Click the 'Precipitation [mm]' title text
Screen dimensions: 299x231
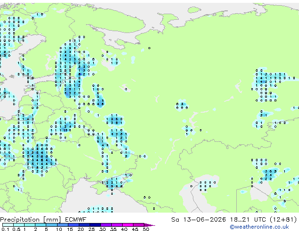pos(31,220)
